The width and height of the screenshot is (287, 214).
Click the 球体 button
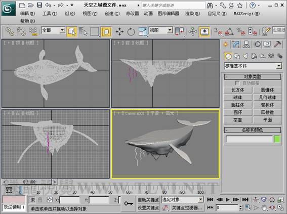(237, 98)
